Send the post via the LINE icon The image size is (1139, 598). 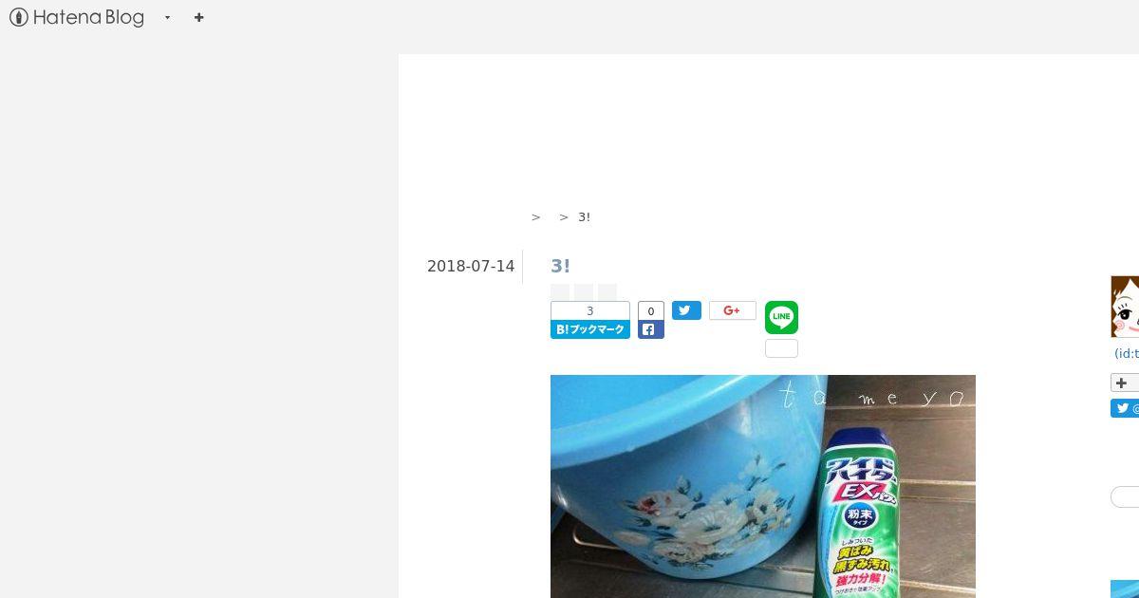click(781, 317)
